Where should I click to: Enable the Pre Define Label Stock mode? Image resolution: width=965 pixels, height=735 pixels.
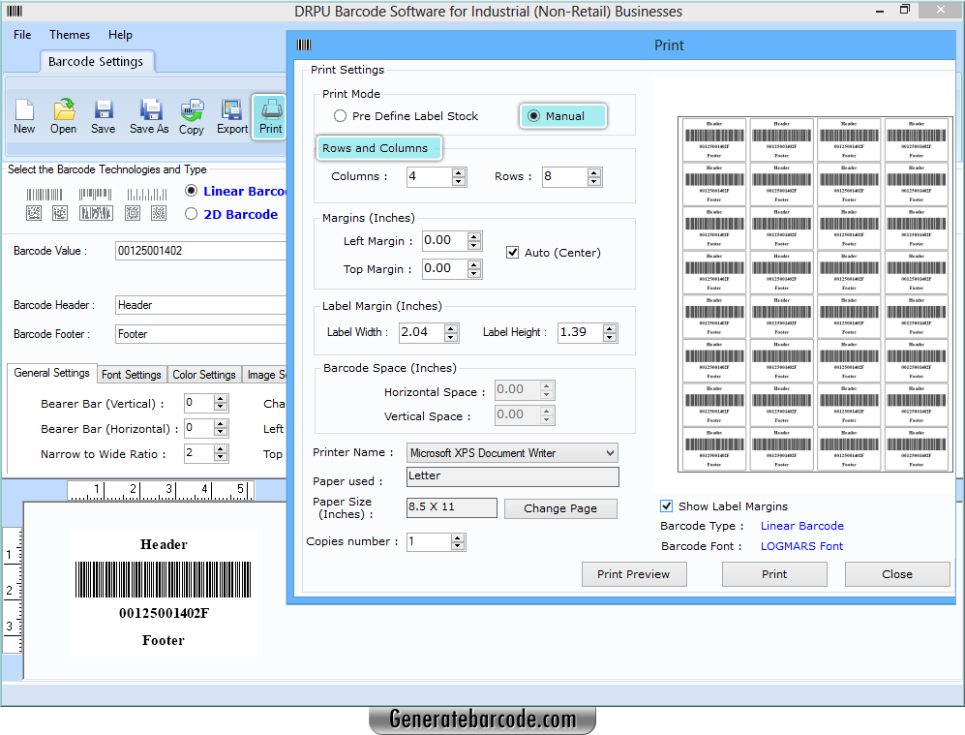tap(341, 115)
